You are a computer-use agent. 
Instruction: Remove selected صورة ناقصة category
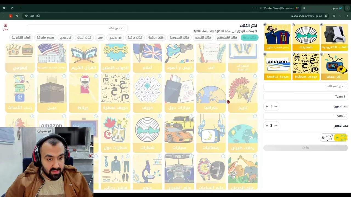point(265,54)
